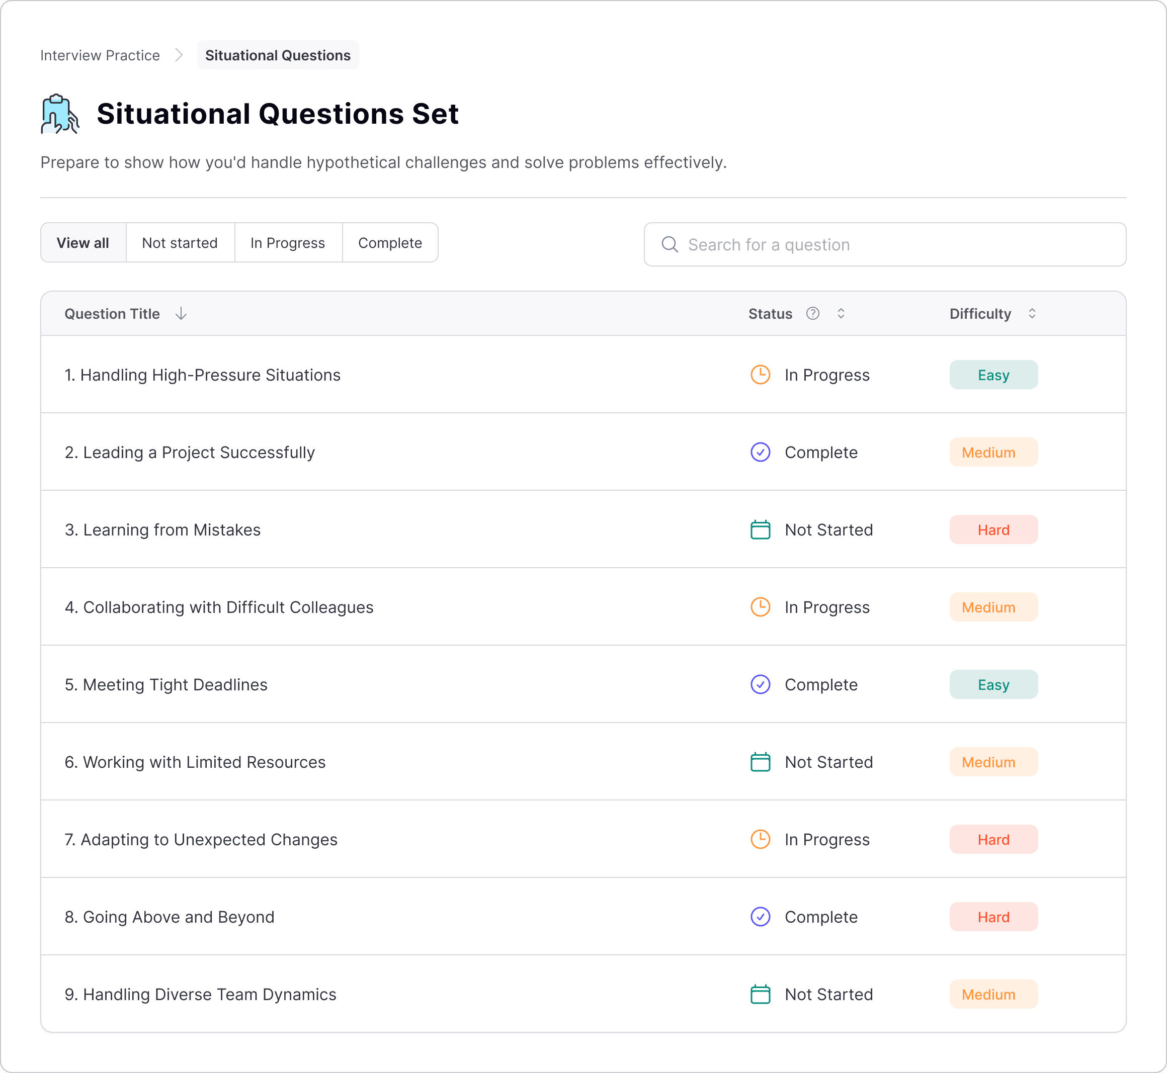Enable the In Progress filter

tap(288, 243)
